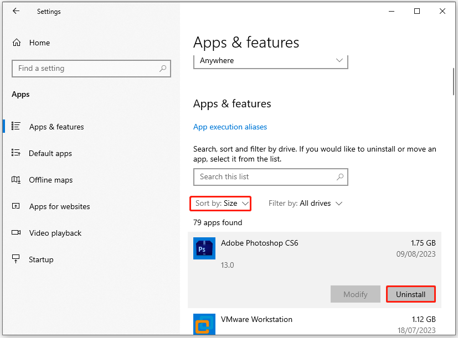
Task: Click the Uninstall button for Photoshop
Action: tap(410, 294)
